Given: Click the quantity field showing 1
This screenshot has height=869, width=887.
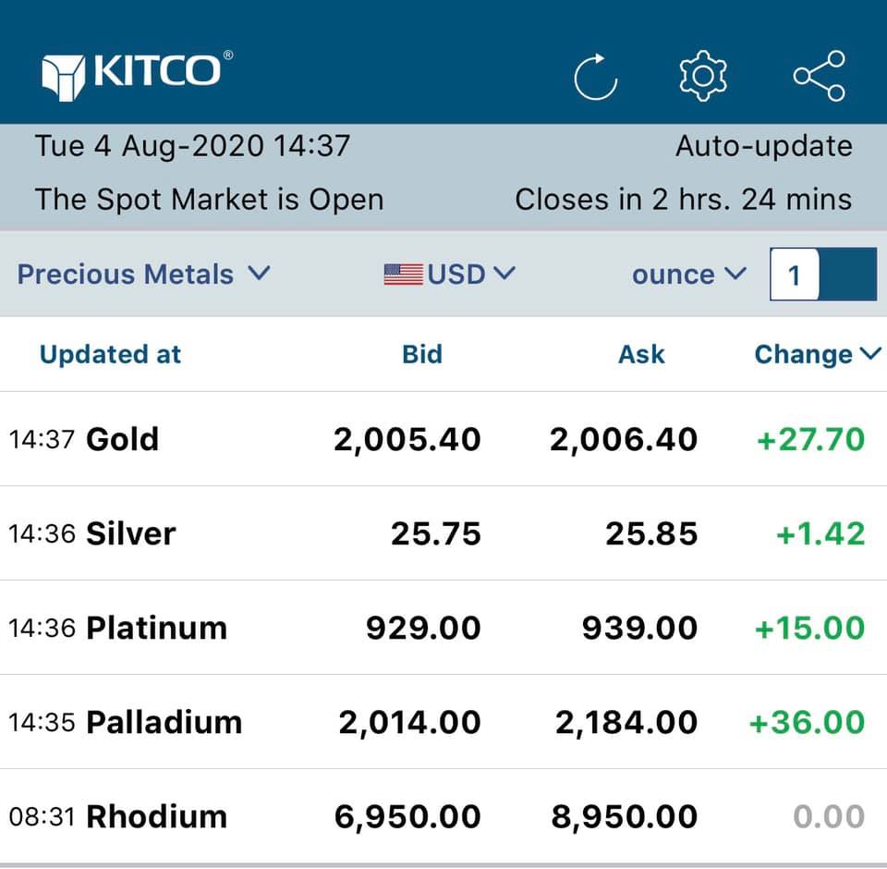Looking at the screenshot, I should 794,275.
